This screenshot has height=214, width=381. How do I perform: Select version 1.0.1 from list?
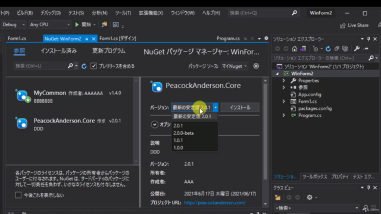pyautogui.click(x=178, y=140)
